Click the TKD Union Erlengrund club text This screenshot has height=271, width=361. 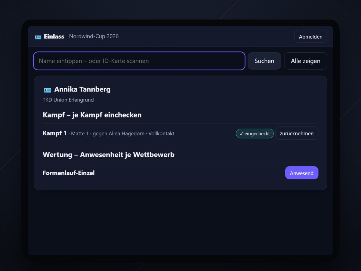click(68, 100)
